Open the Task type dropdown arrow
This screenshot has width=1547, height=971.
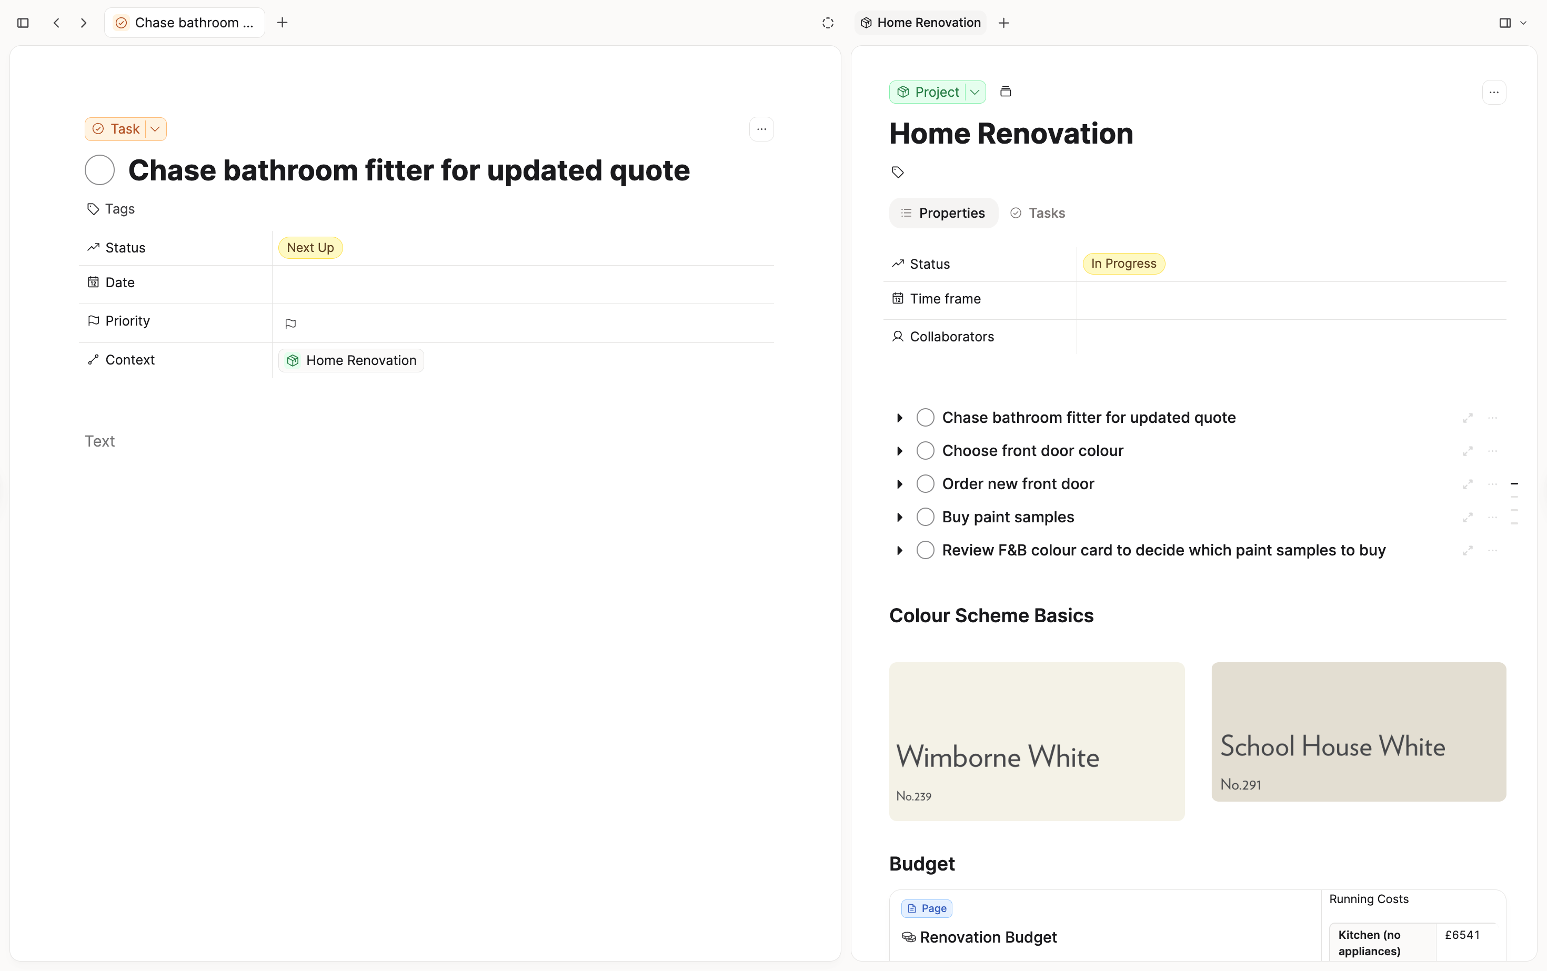pyautogui.click(x=155, y=129)
